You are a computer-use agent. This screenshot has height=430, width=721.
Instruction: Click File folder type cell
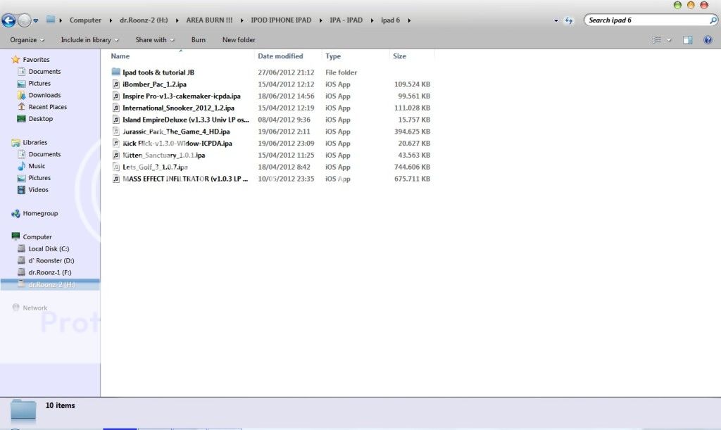coord(341,72)
